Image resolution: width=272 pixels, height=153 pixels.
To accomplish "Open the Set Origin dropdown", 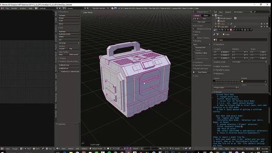I will pyautogui.click(x=69, y=43).
